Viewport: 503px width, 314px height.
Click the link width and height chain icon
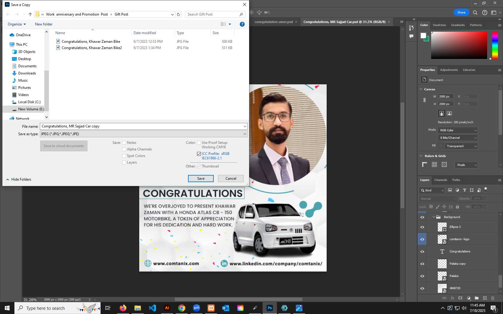coord(425,100)
